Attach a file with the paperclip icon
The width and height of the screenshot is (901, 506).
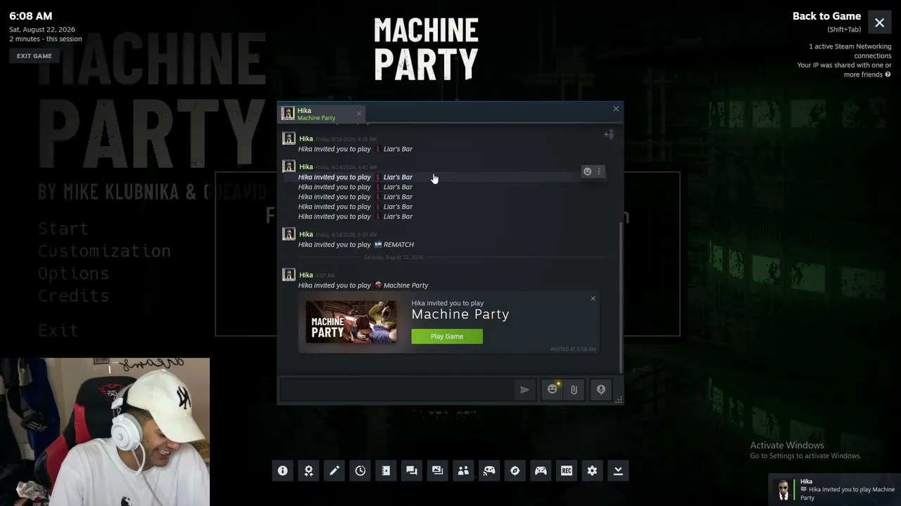tap(574, 389)
